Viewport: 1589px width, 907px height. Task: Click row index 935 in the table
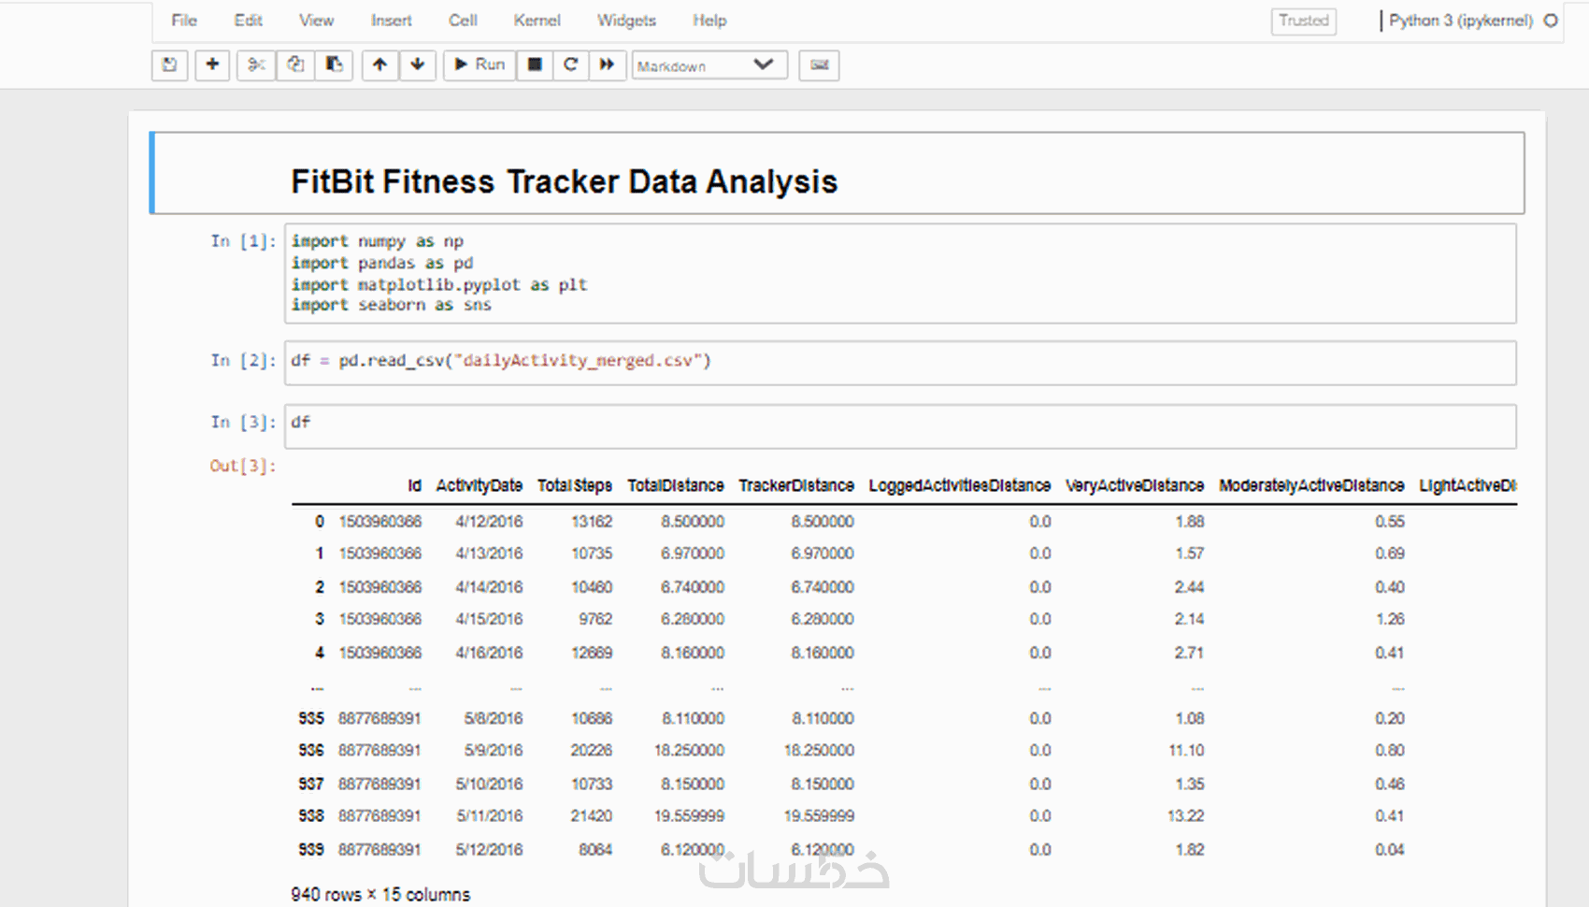[311, 718]
